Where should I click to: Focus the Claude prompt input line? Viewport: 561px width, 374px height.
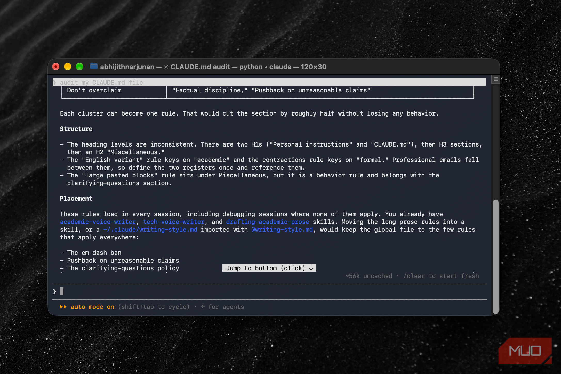[x=269, y=291]
